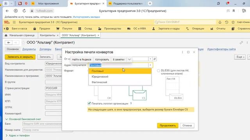Expand the Адрес получателя dropdown arrow
This screenshot has width=250, height=140.
(150, 65)
